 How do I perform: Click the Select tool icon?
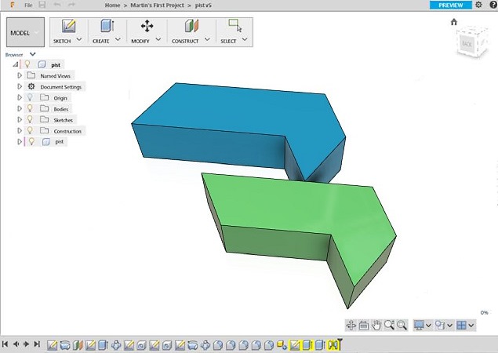(234, 26)
